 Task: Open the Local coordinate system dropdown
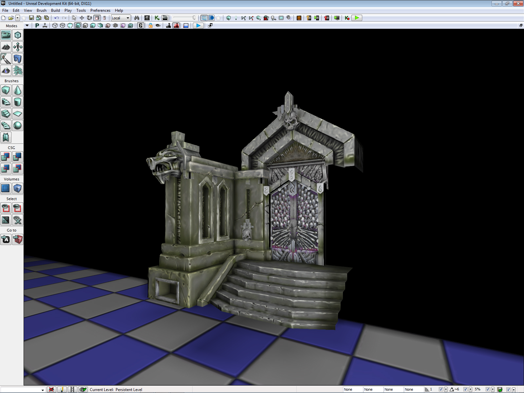pyautogui.click(x=121, y=18)
